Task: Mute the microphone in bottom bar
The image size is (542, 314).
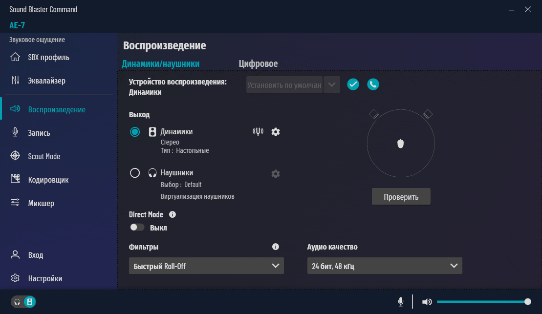Action: coord(401,302)
